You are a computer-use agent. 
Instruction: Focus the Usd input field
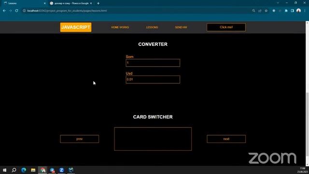[x=153, y=79]
